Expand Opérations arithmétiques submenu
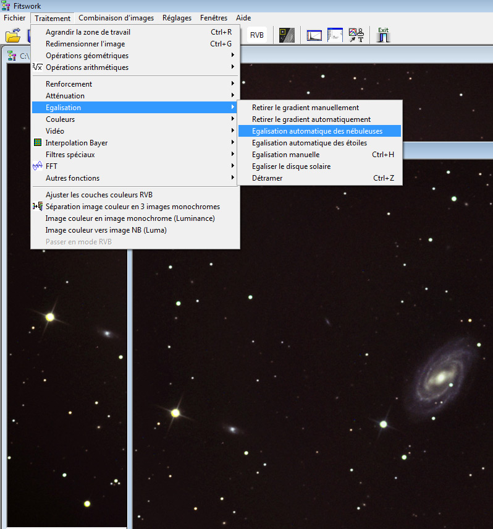This screenshot has width=493, height=529. (x=135, y=67)
